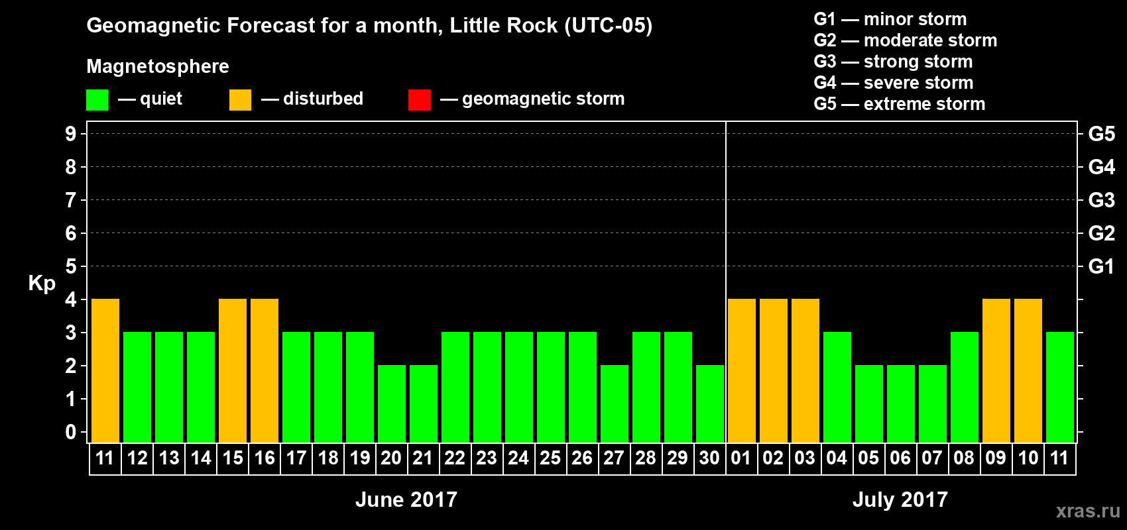Click the Magnetosphere heading
This screenshot has height=530, width=1127.
tap(158, 67)
